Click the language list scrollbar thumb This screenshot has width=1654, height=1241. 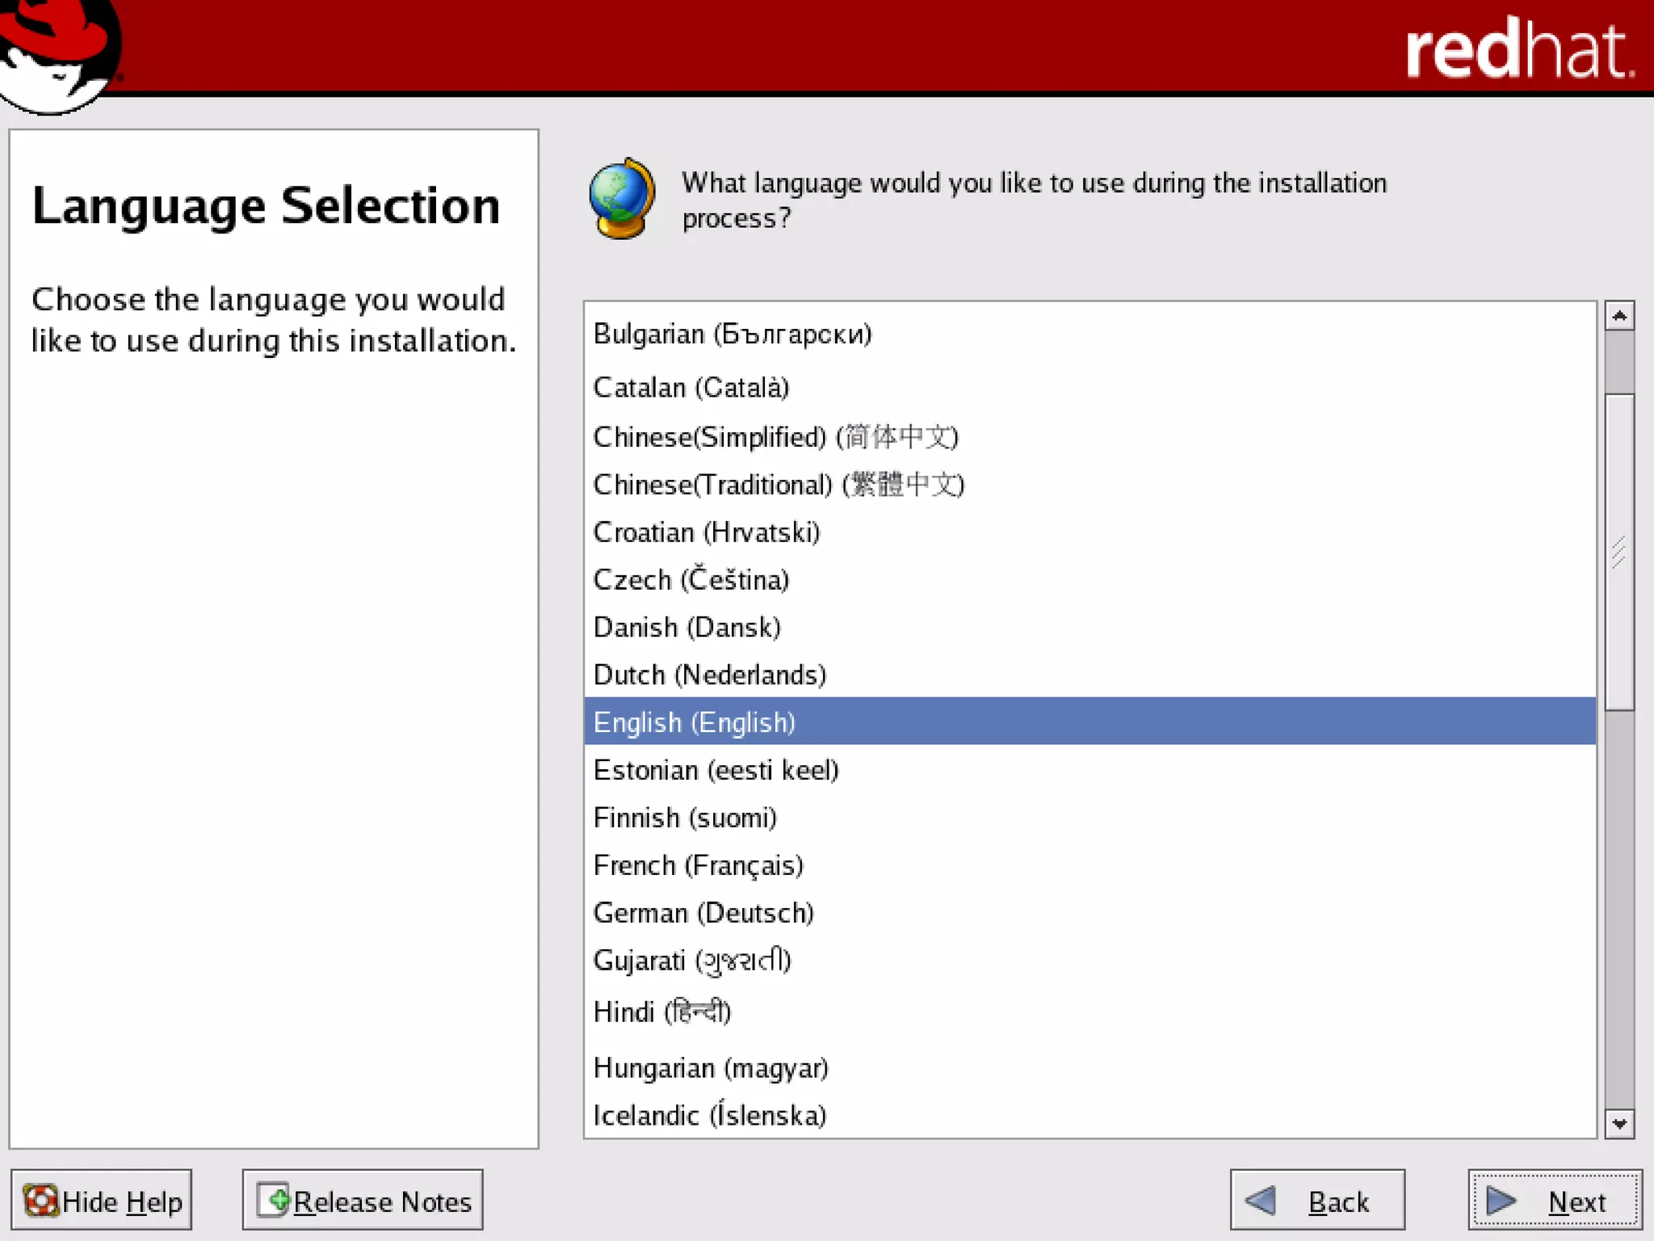(1618, 551)
